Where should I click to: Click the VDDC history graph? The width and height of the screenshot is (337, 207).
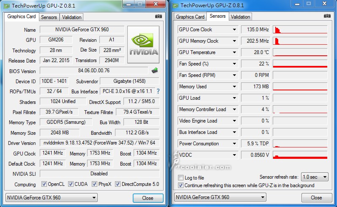[x=300, y=155]
